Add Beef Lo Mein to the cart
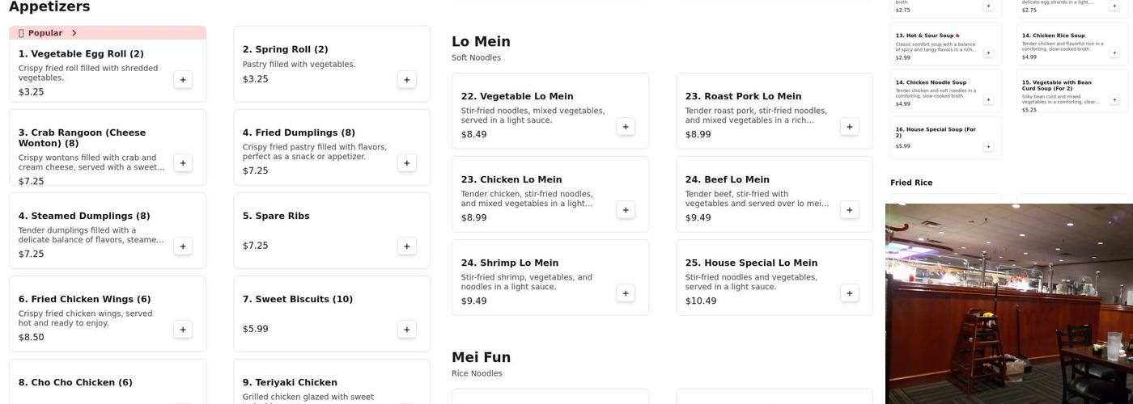Screen dimensions: 1133x404 [850, 210]
